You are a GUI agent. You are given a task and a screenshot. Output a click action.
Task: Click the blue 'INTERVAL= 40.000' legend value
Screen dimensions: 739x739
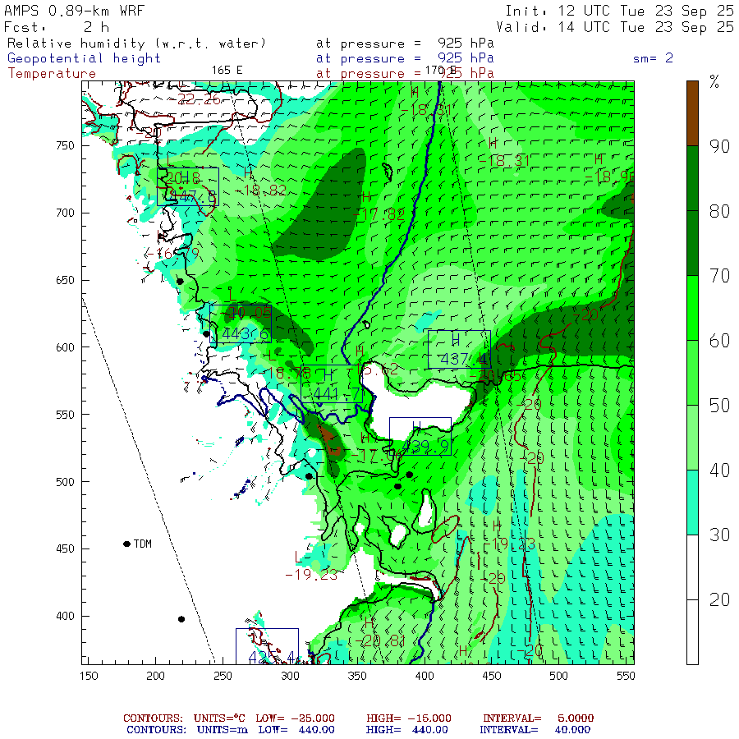(535, 730)
